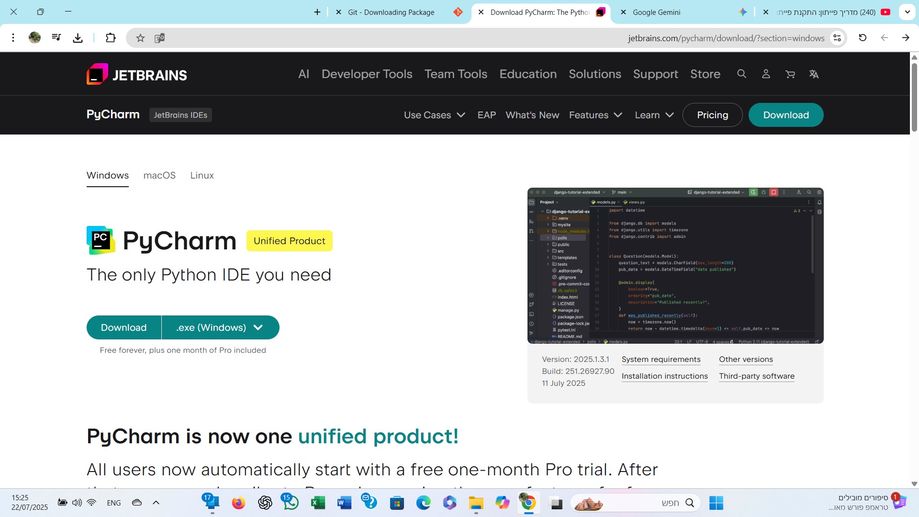Click the JetBrains search magnifier icon
Viewport: 919px width, 517px height.
click(x=741, y=74)
